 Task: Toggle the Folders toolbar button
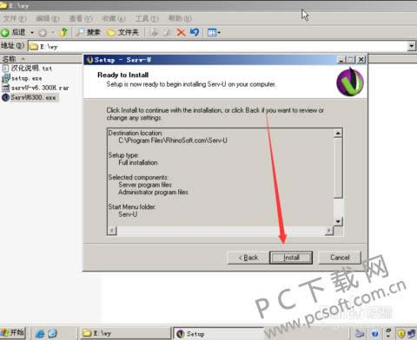tap(122, 32)
